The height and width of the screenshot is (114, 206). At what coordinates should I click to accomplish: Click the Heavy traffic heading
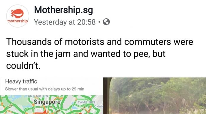click(21, 81)
